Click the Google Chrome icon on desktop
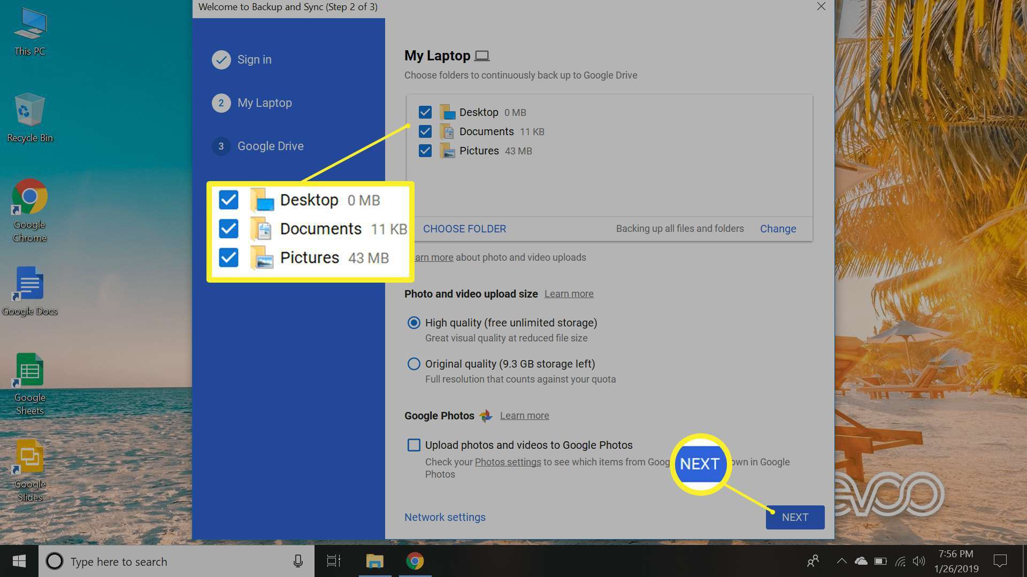The width and height of the screenshot is (1027, 577). pos(29,199)
